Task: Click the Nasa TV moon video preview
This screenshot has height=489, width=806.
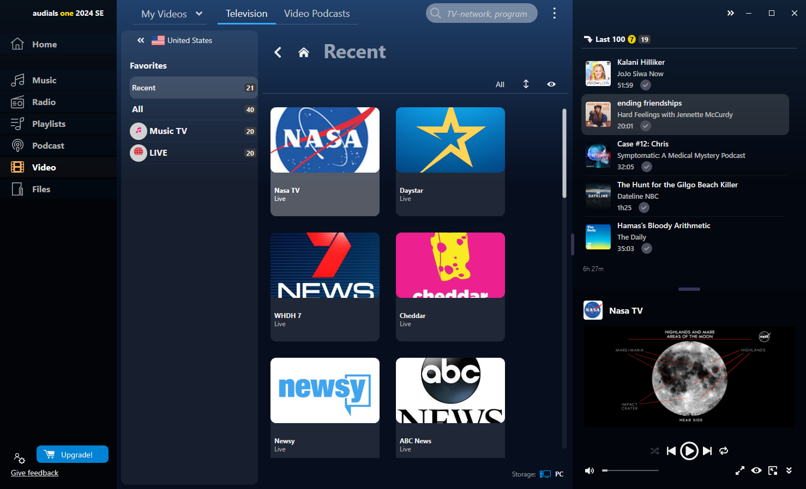Action: [689, 377]
